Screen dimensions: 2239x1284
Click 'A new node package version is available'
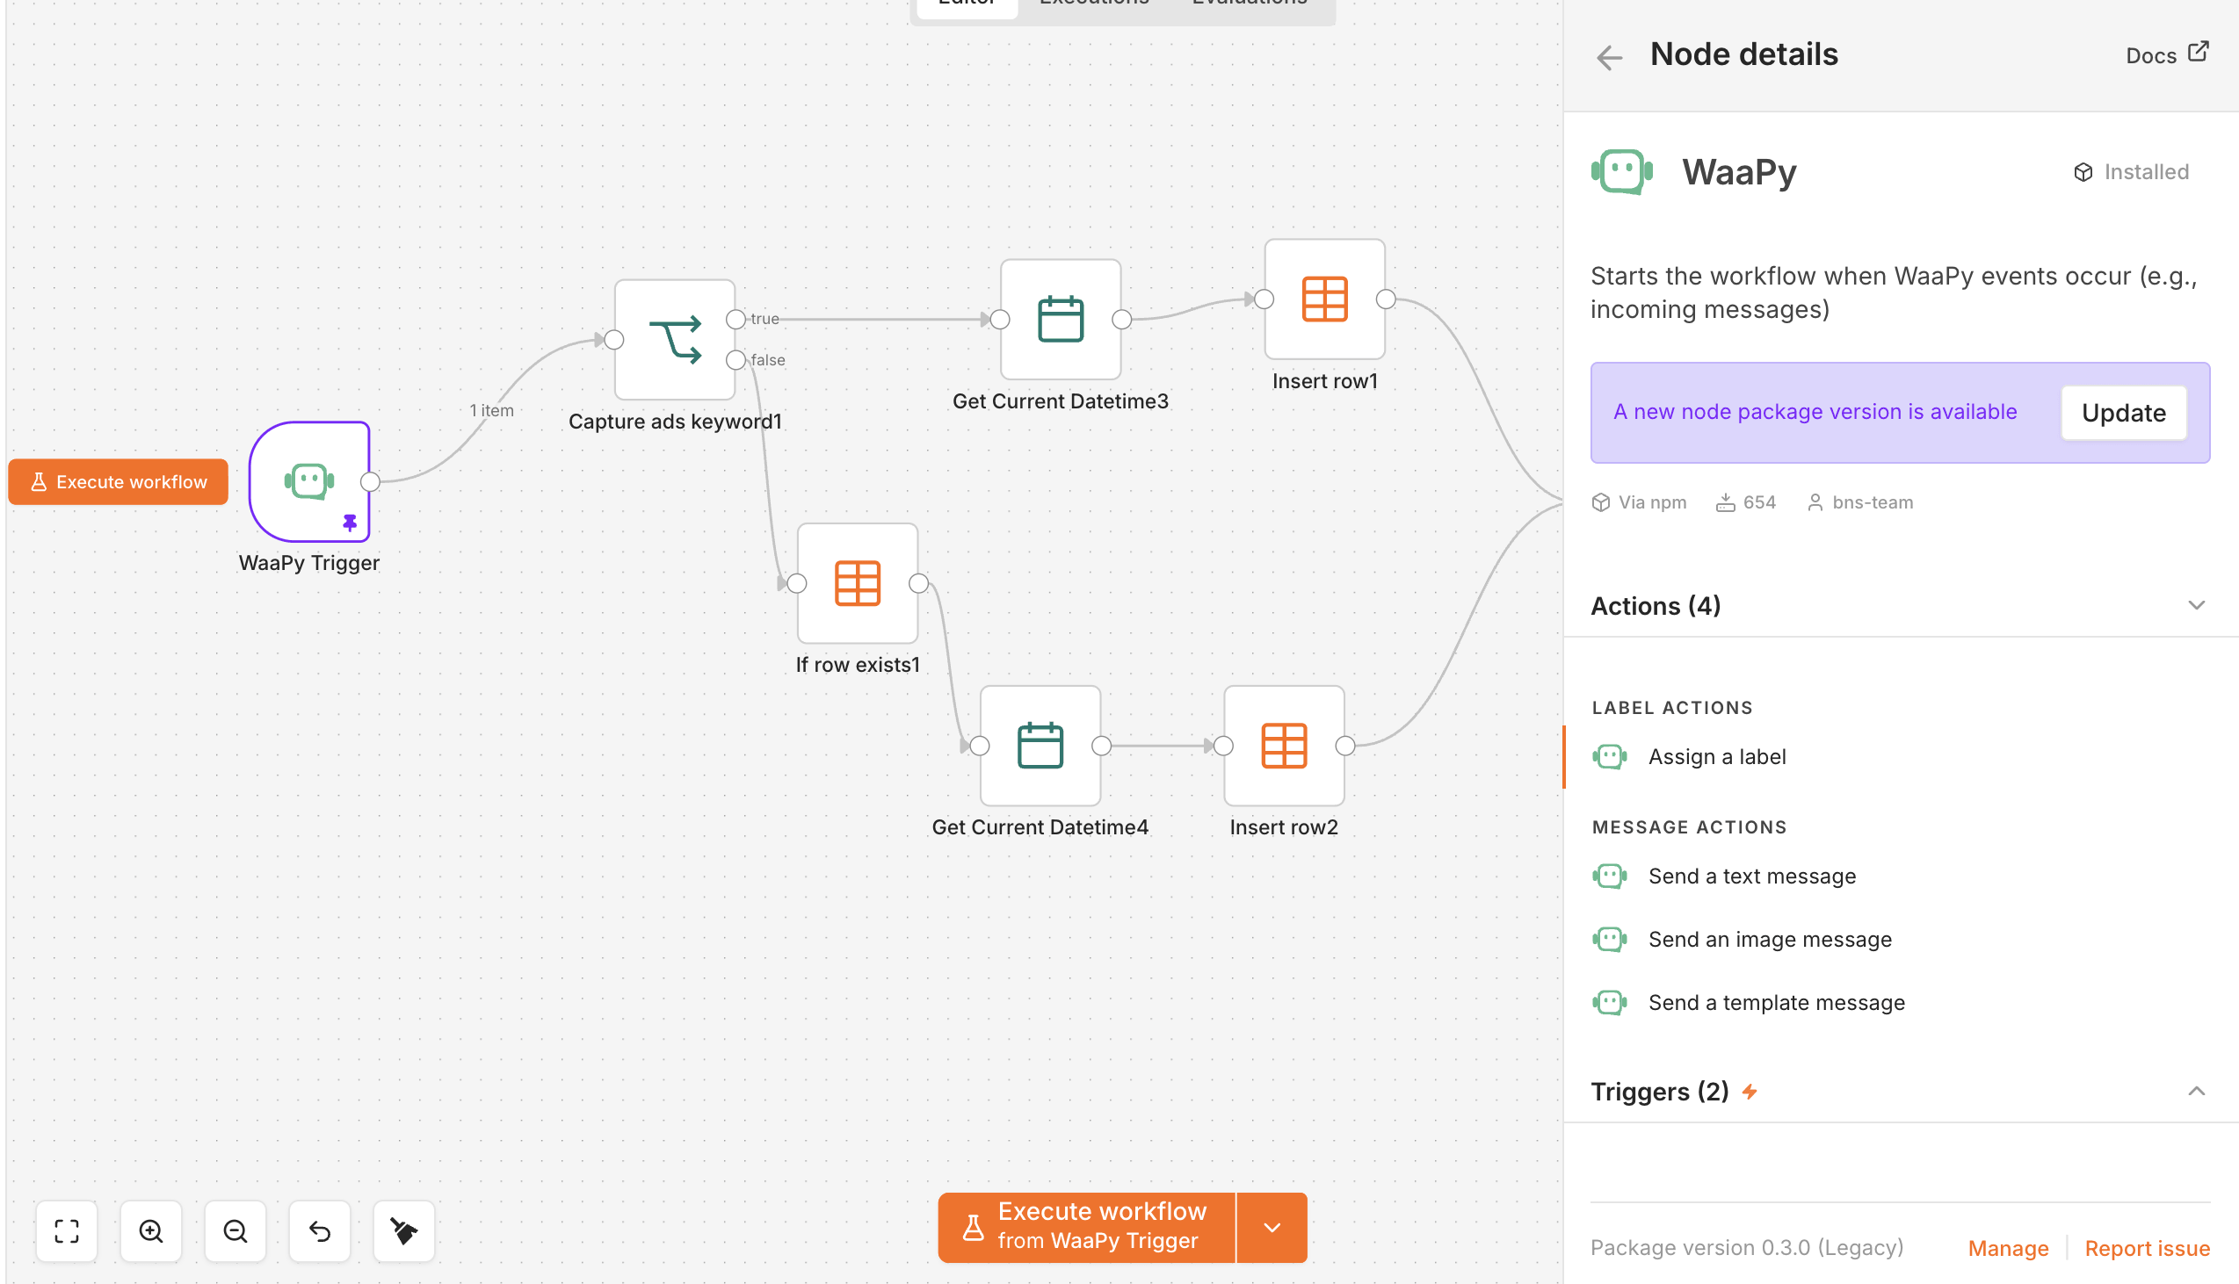point(1815,412)
